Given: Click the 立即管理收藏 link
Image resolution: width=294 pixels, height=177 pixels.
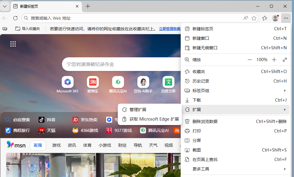Looking at the screenshot, I should [x=170, y=29].
